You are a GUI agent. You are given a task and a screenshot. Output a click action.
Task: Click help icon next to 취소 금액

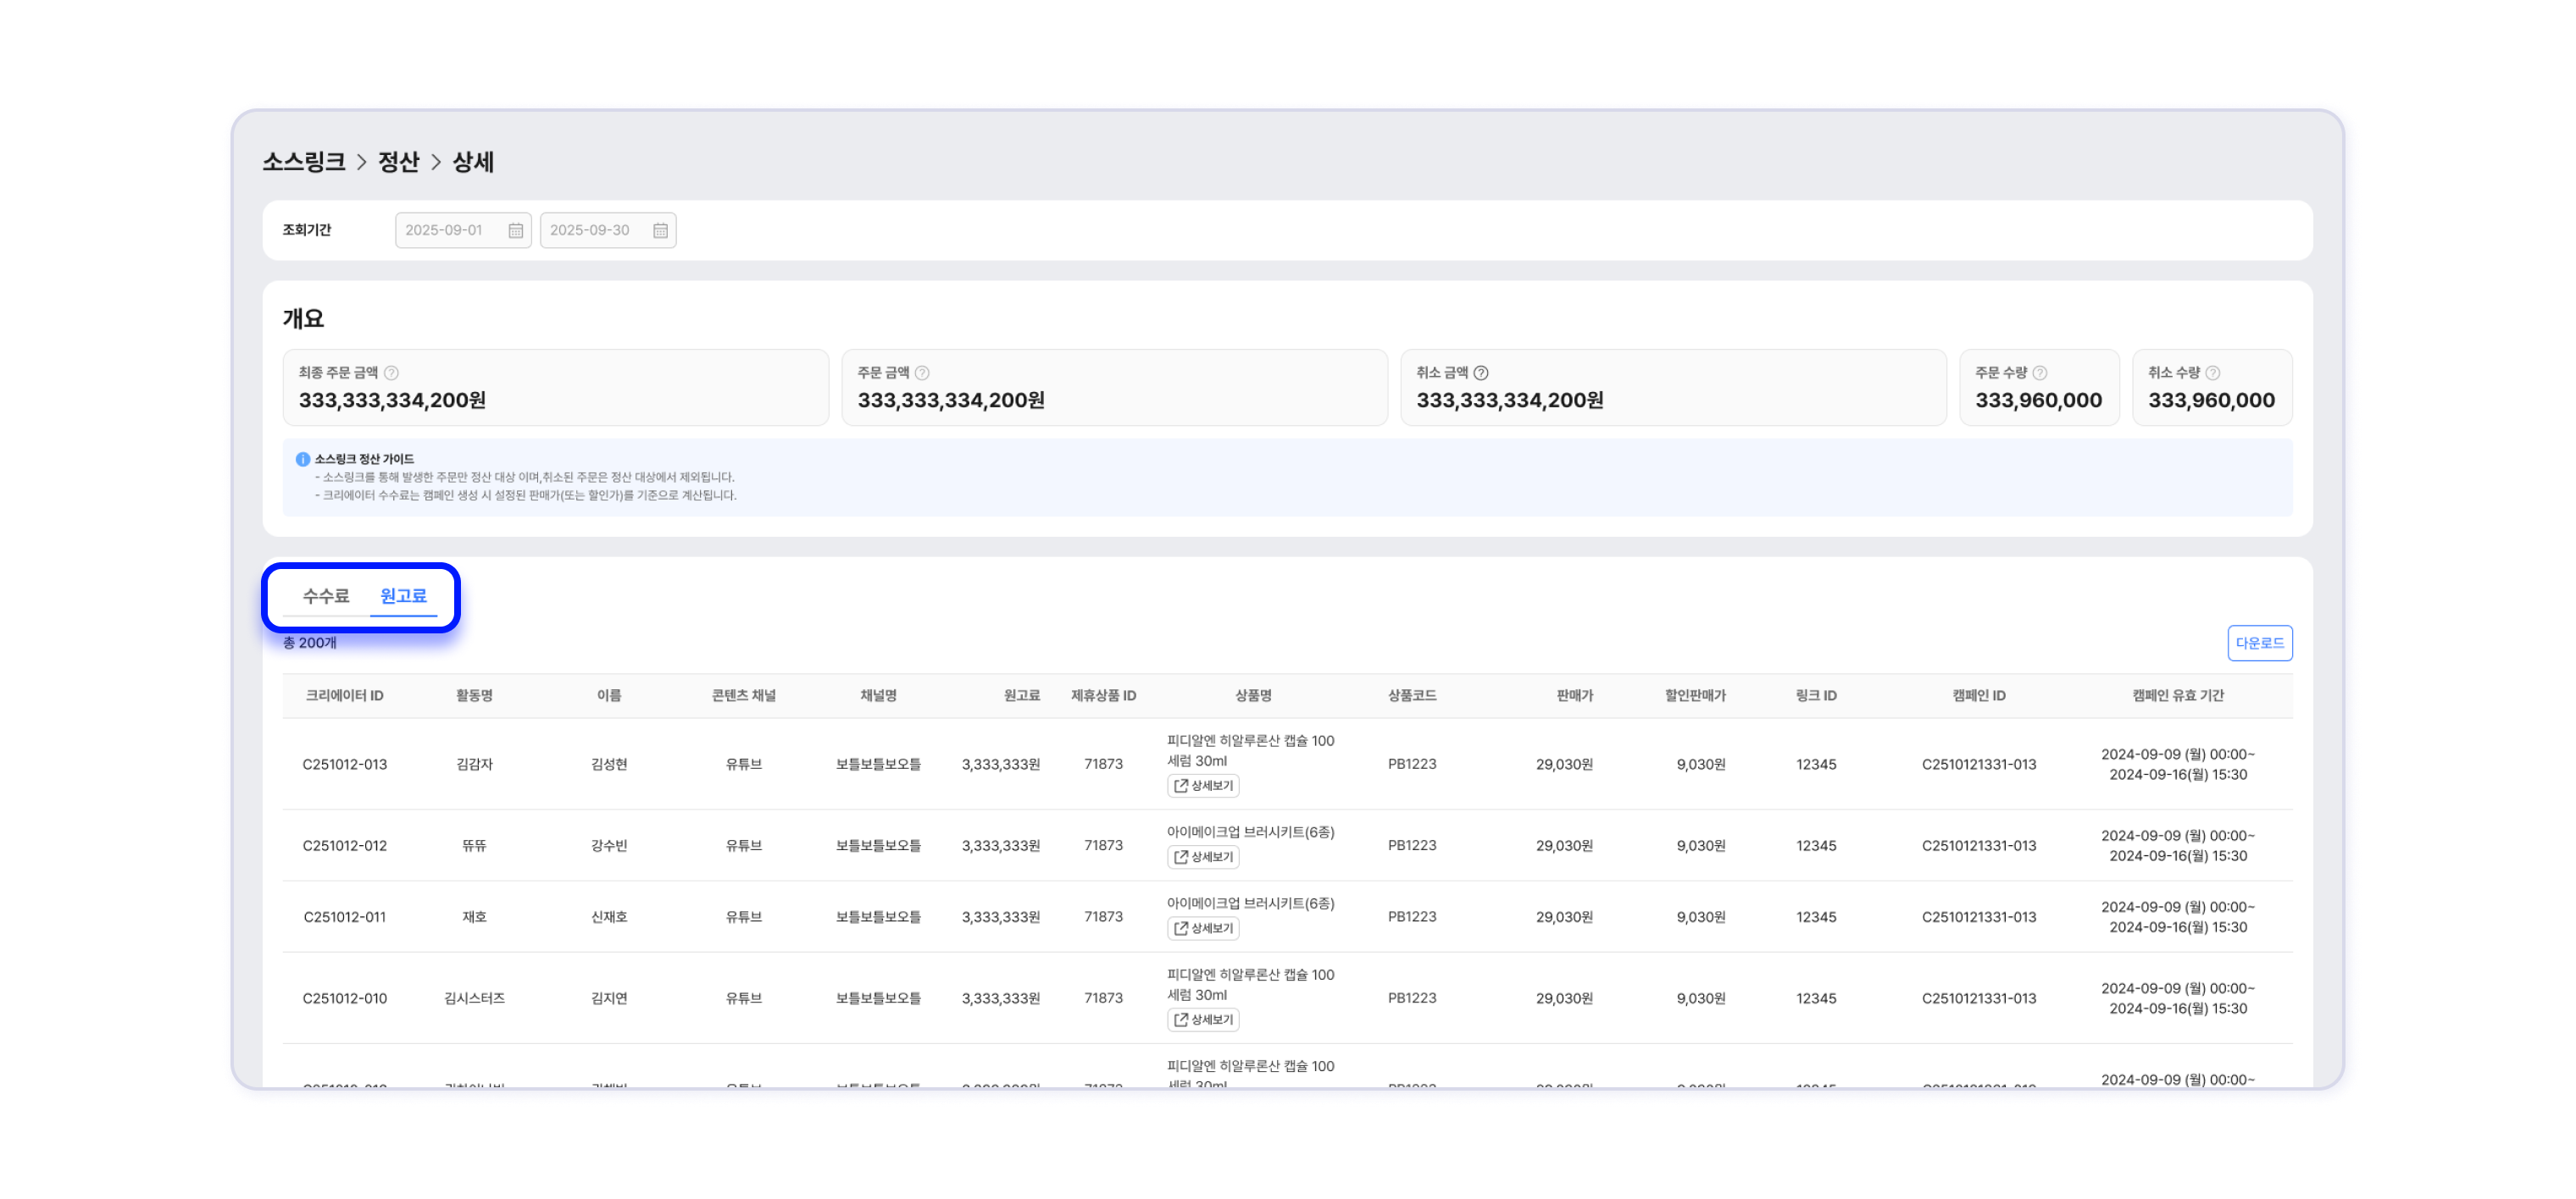coord(1482,373)
